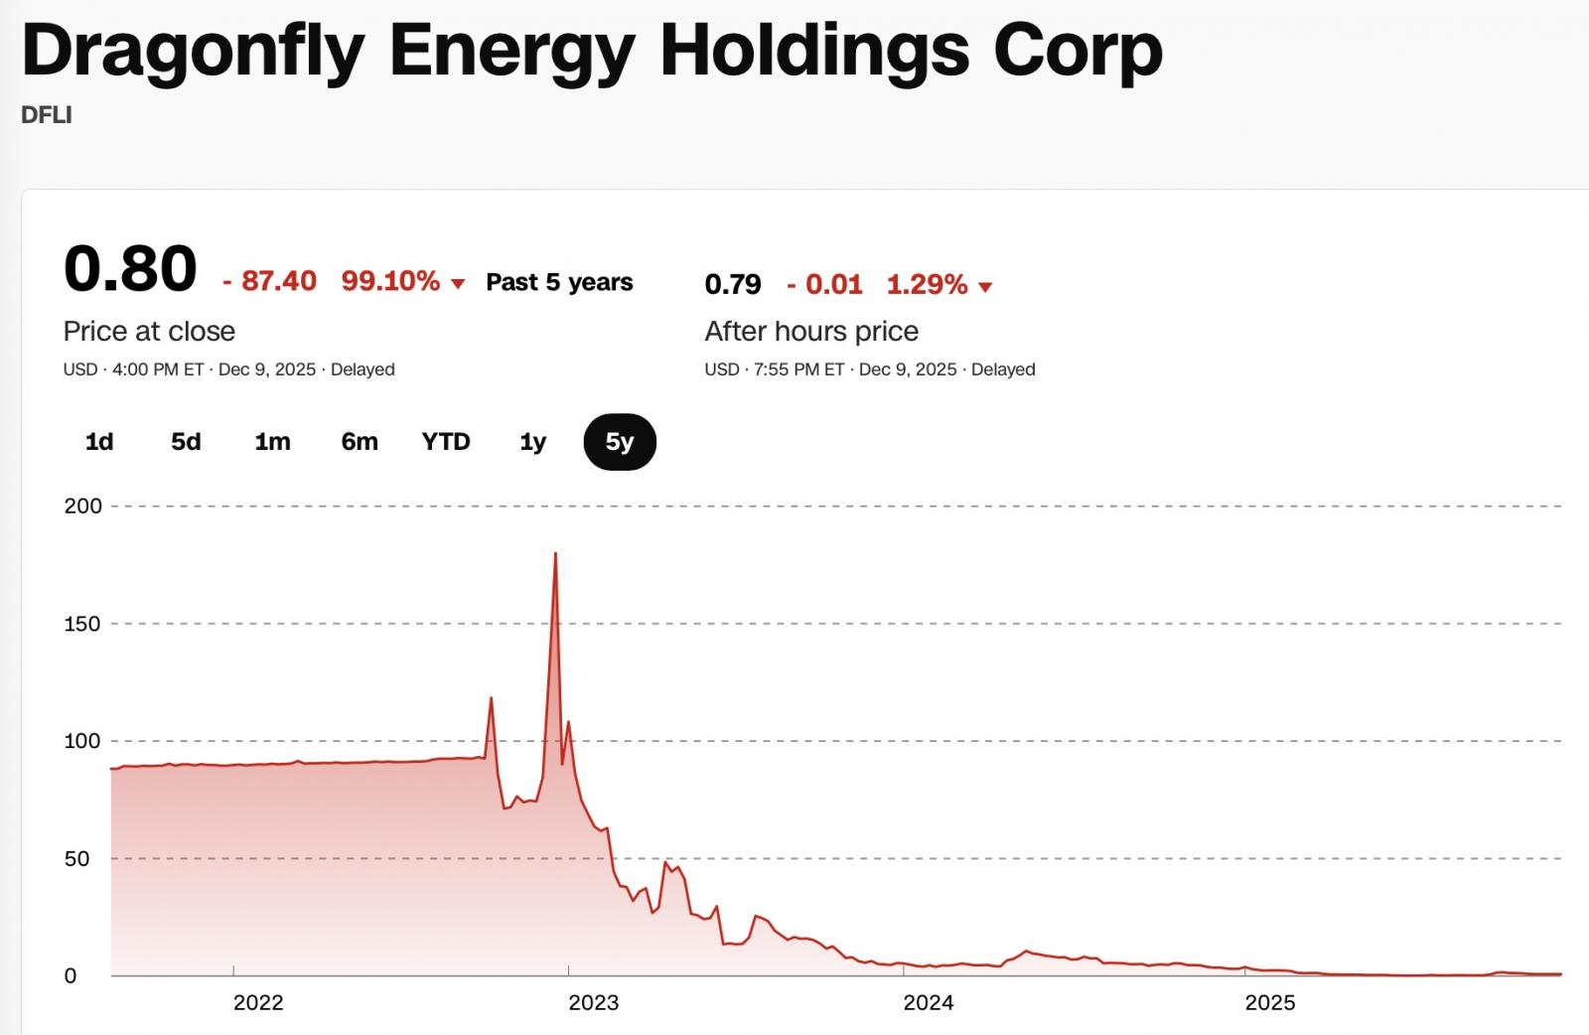The height and width of the screenshot is (1035, 1589).
Task: Switch chart to 5d range
Action: [x=186, y=442]
